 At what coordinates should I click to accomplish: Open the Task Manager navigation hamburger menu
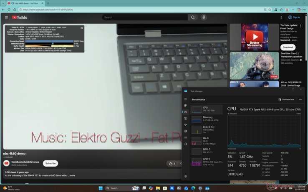pos(186,99)
